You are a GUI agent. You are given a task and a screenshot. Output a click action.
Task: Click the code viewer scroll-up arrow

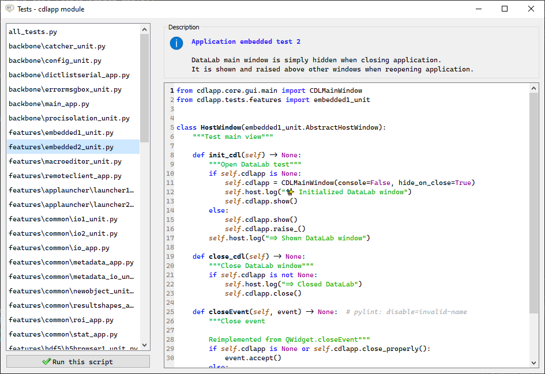(x=534, y=88)
